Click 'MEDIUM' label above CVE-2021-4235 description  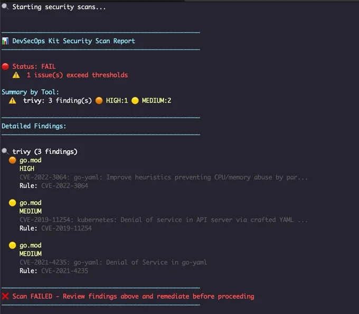[31, 253]
